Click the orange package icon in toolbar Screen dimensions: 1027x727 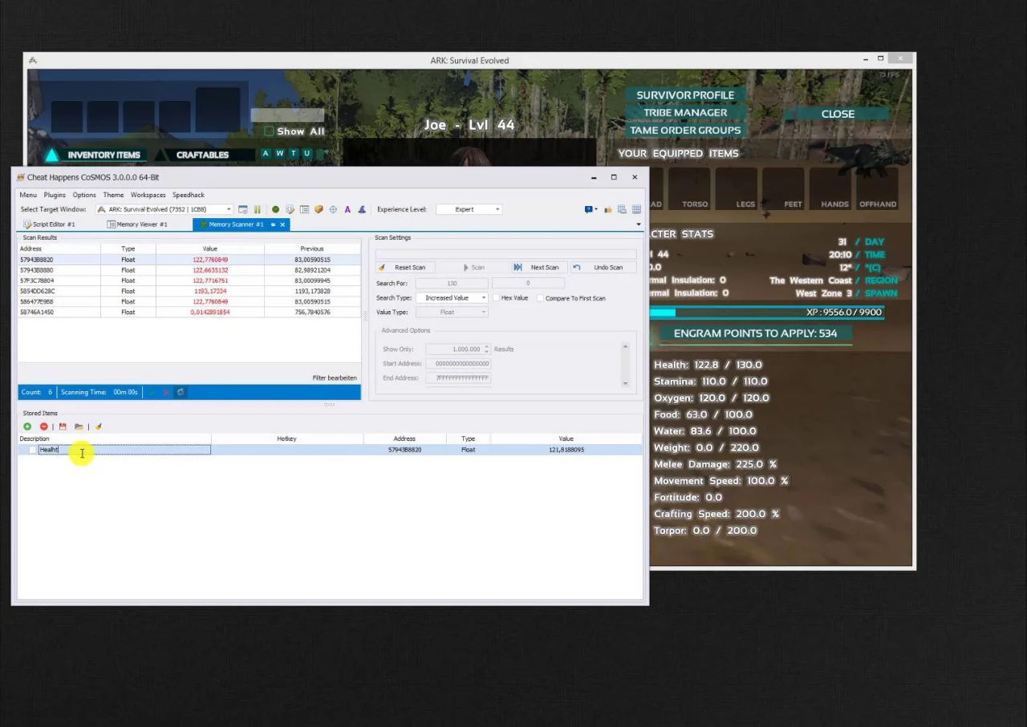point(319,209)
